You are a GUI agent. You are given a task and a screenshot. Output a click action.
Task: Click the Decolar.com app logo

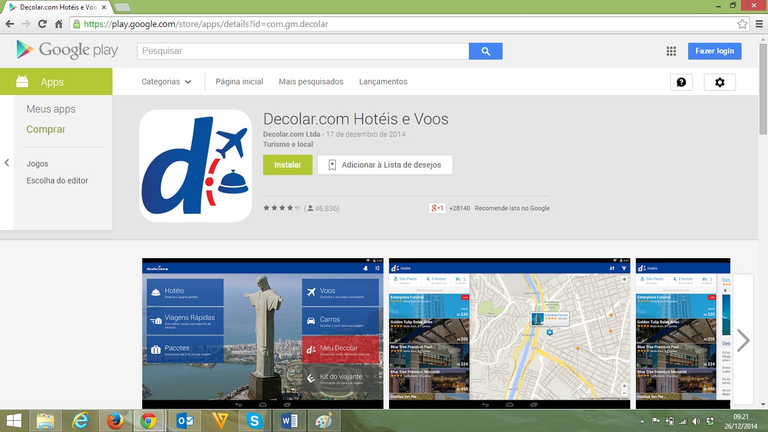(x=196, y=166)
